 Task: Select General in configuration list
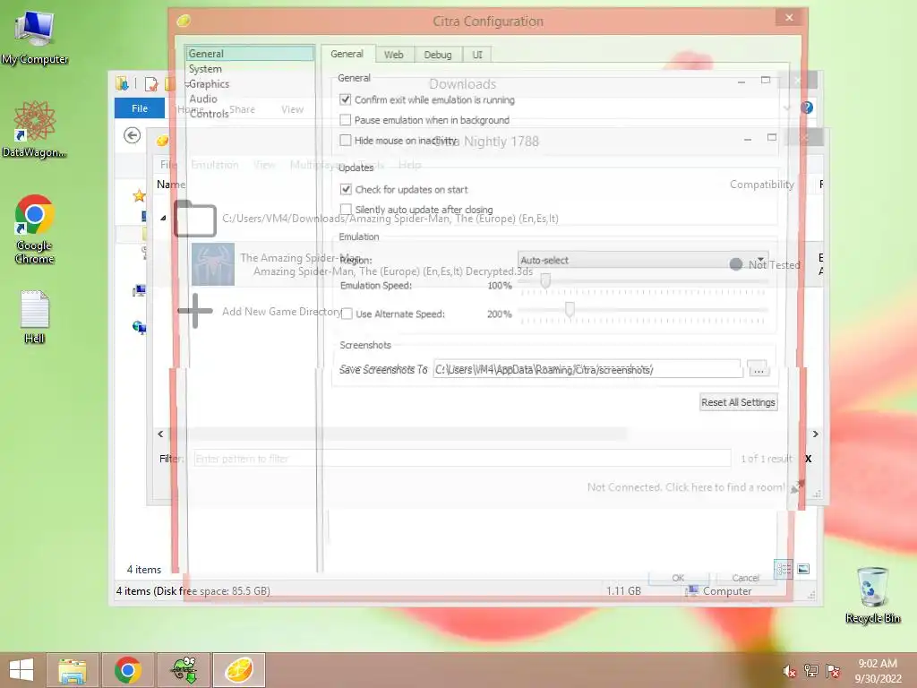(x=251, y=53)
